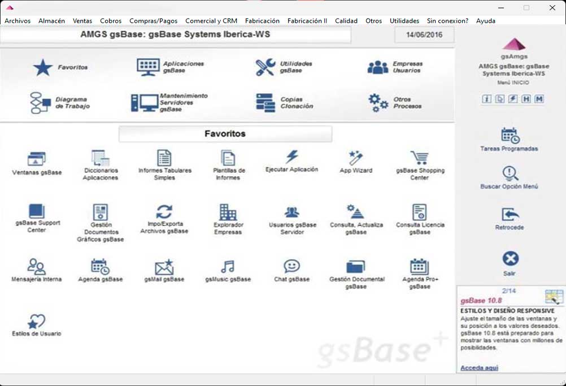Click the gsBase 10.8 news thumbnail

pyautogui.click(x=554, y=297)
